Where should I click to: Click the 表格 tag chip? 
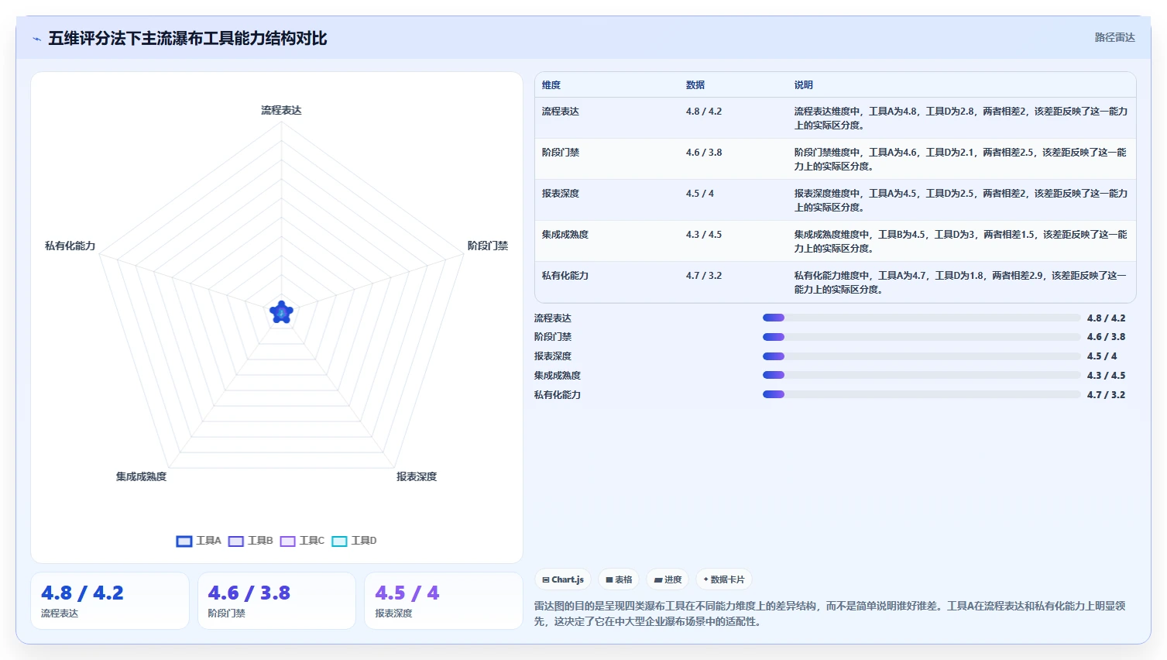619,579
